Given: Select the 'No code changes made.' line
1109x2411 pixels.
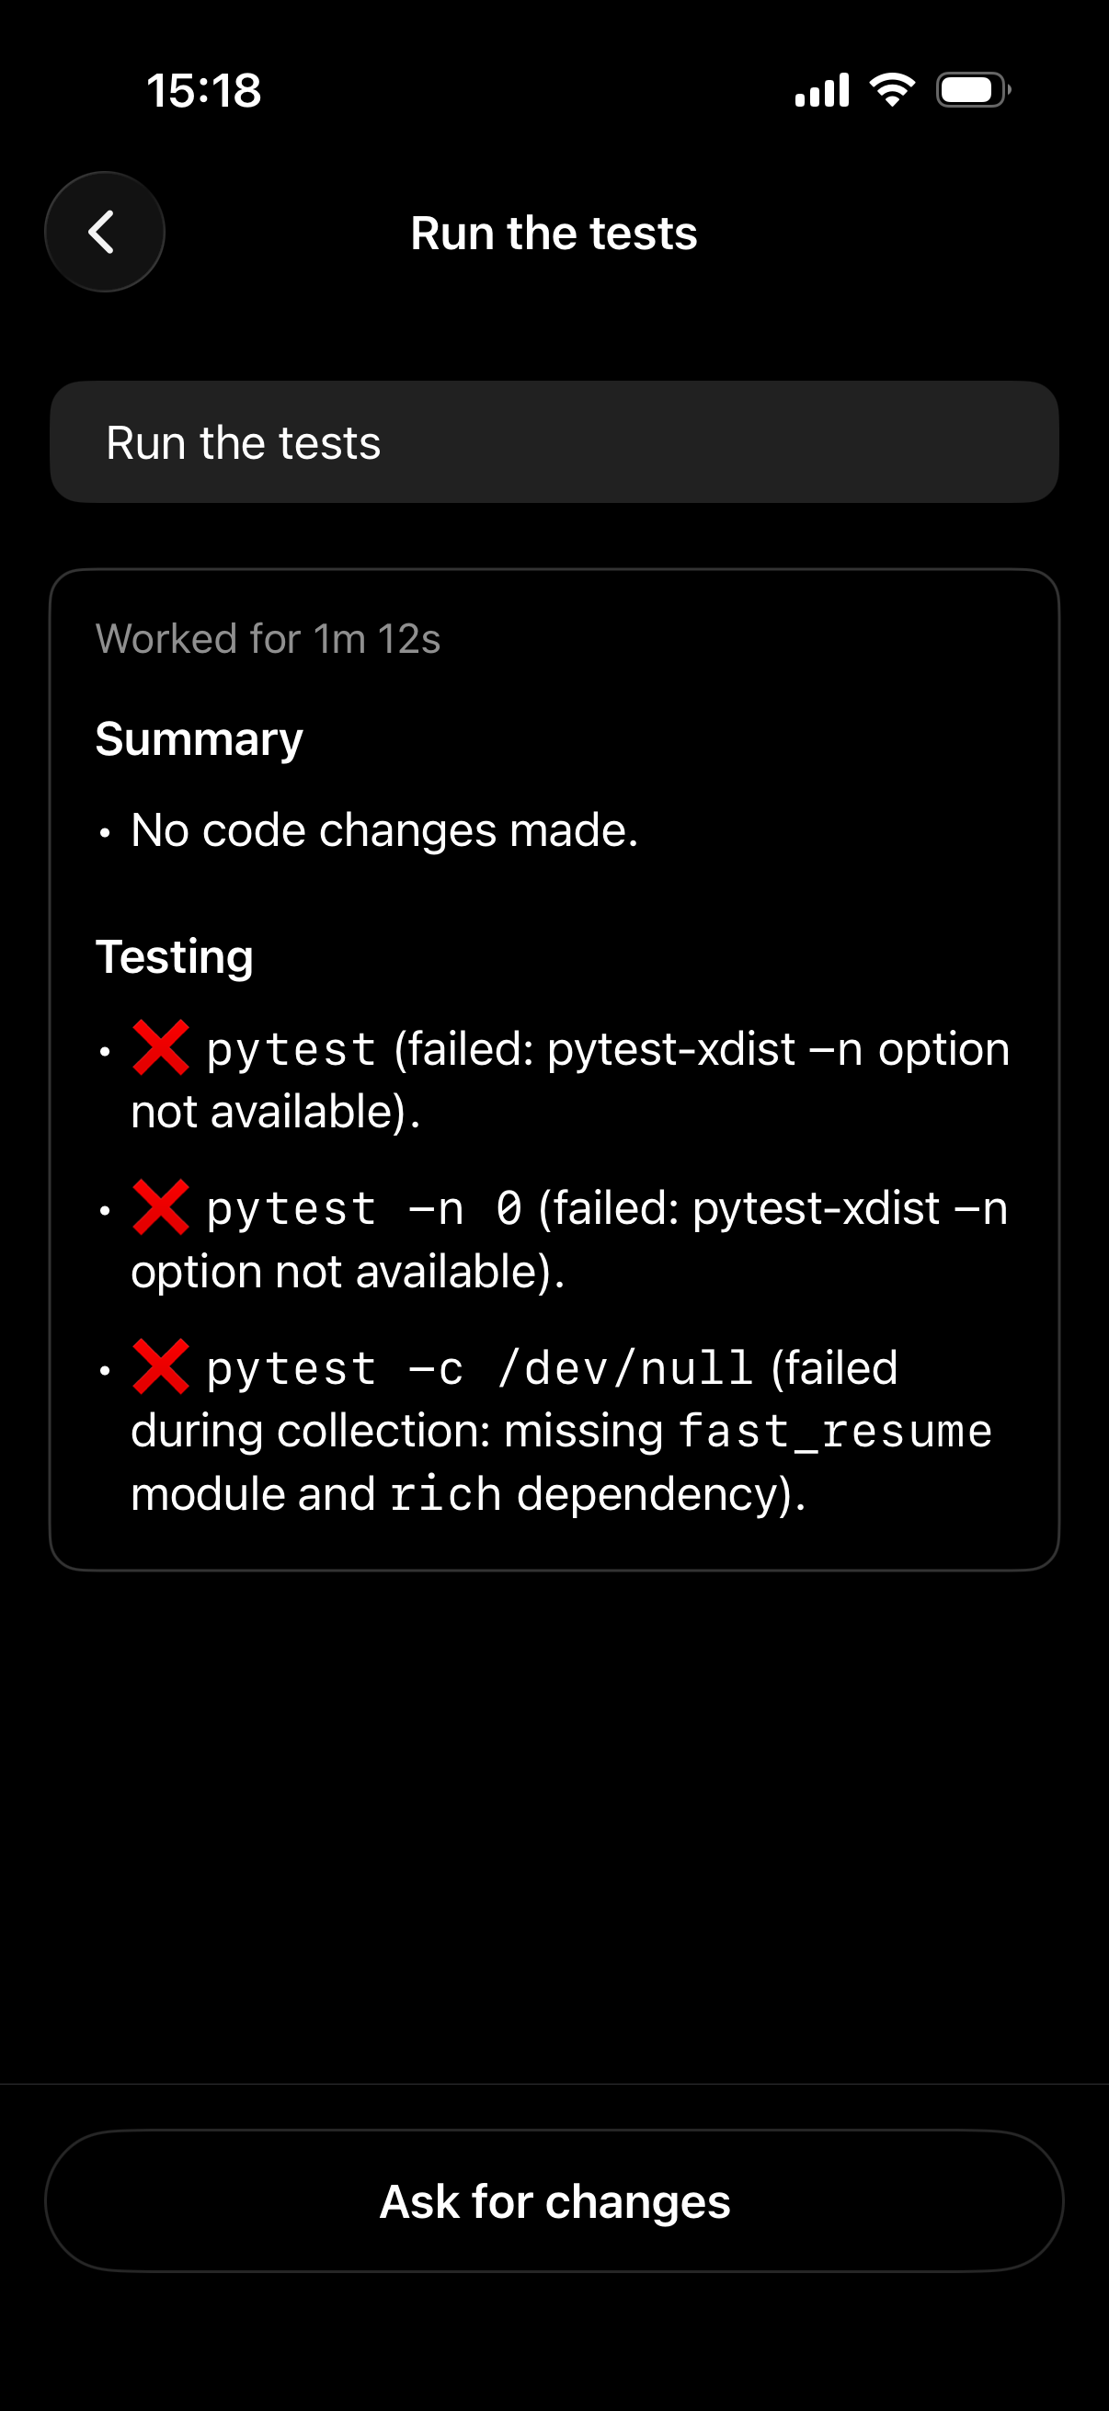Looking at the screenshot, I should point(384,830).
